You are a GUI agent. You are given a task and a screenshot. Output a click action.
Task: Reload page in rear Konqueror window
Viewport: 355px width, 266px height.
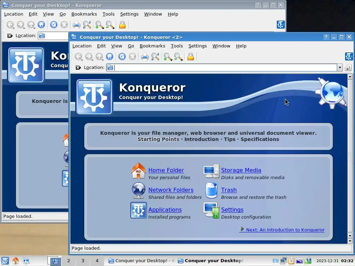coord(54,25)
